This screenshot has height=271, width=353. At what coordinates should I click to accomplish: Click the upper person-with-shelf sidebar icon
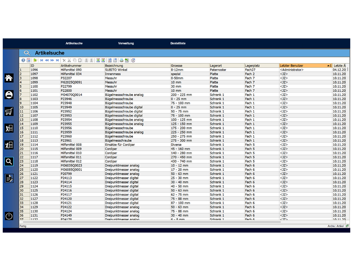coord(9,128)
